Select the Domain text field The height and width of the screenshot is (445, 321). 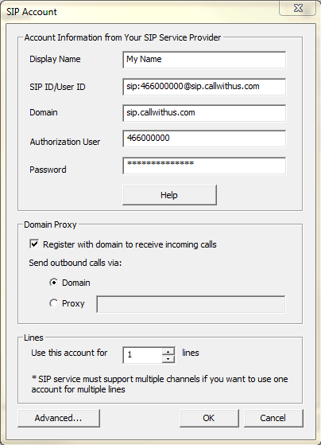[204, 113]
